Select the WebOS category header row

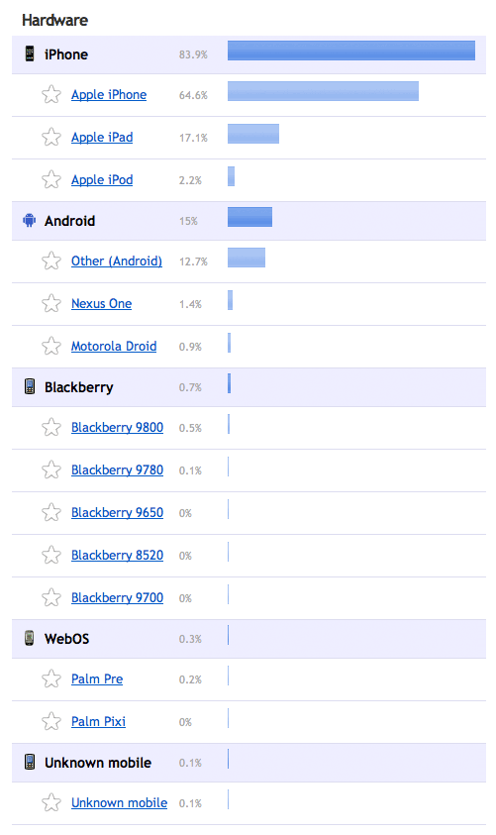point(248,639)
